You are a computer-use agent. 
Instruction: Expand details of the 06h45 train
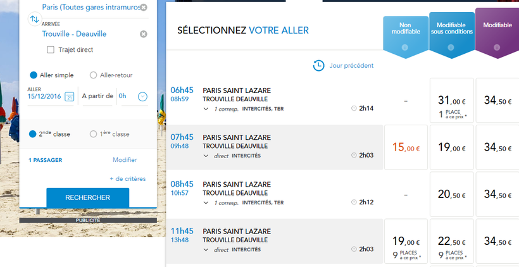[206, 109]
